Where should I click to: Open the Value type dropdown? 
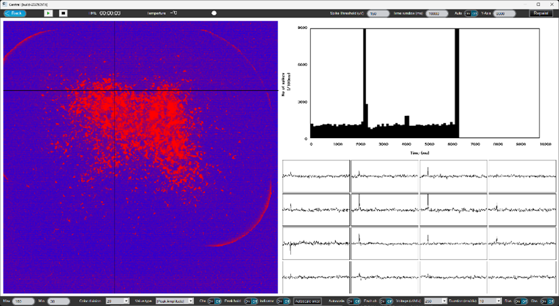[x=175, y=301]
